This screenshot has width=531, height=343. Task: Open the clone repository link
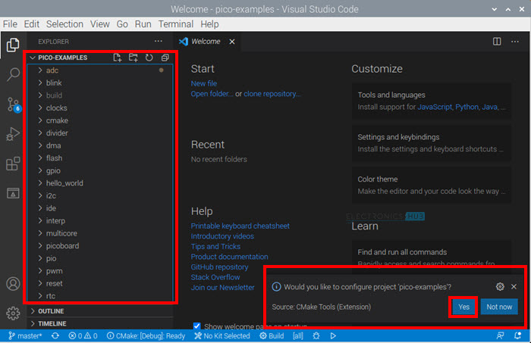272,94
